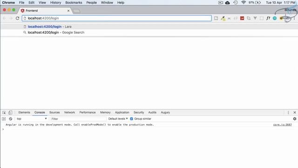This screenshot has width=298, height=168.
Task: Open the red extension icon in toolbar
Action: (242, 18)
